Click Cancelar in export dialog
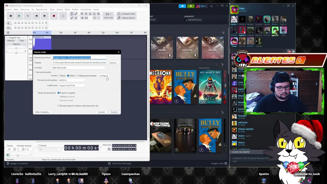The height and width of the screenshot is (184, 327). click(101, 112)
